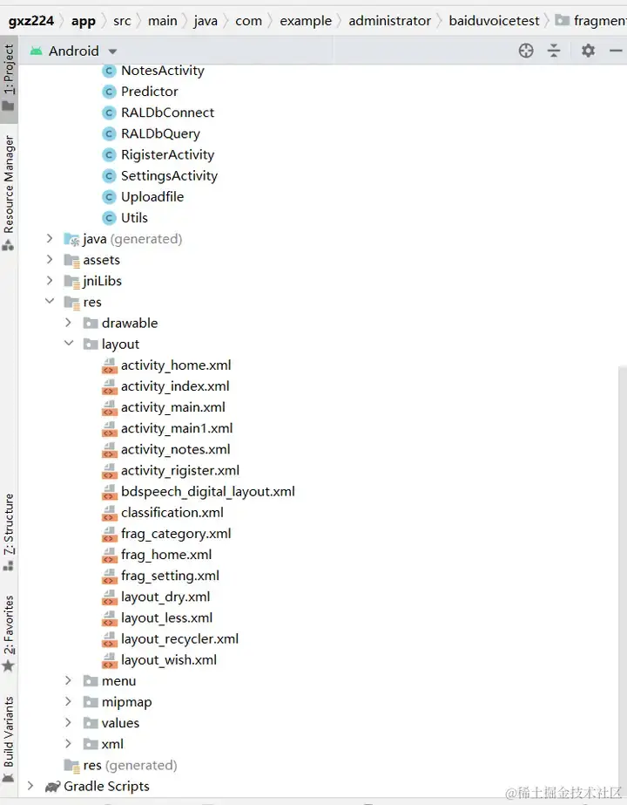Select RALDbQuery class

coord(160,133)
